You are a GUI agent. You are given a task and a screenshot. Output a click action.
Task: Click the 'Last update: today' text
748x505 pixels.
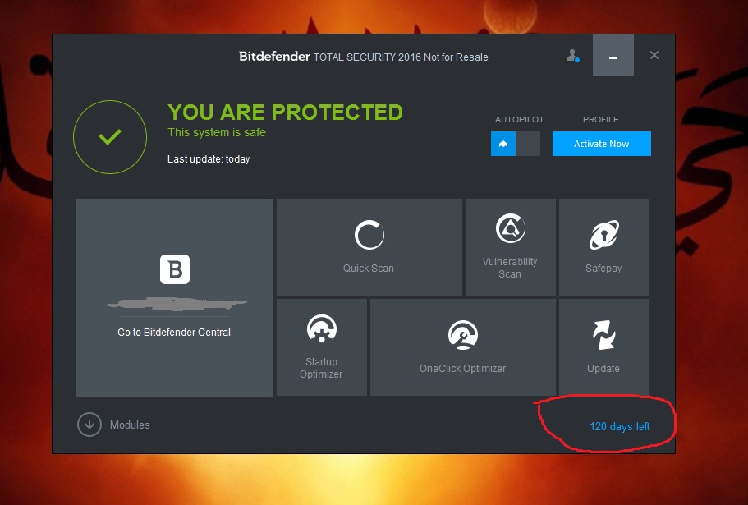pyautogui.click(x=209, y=159)
